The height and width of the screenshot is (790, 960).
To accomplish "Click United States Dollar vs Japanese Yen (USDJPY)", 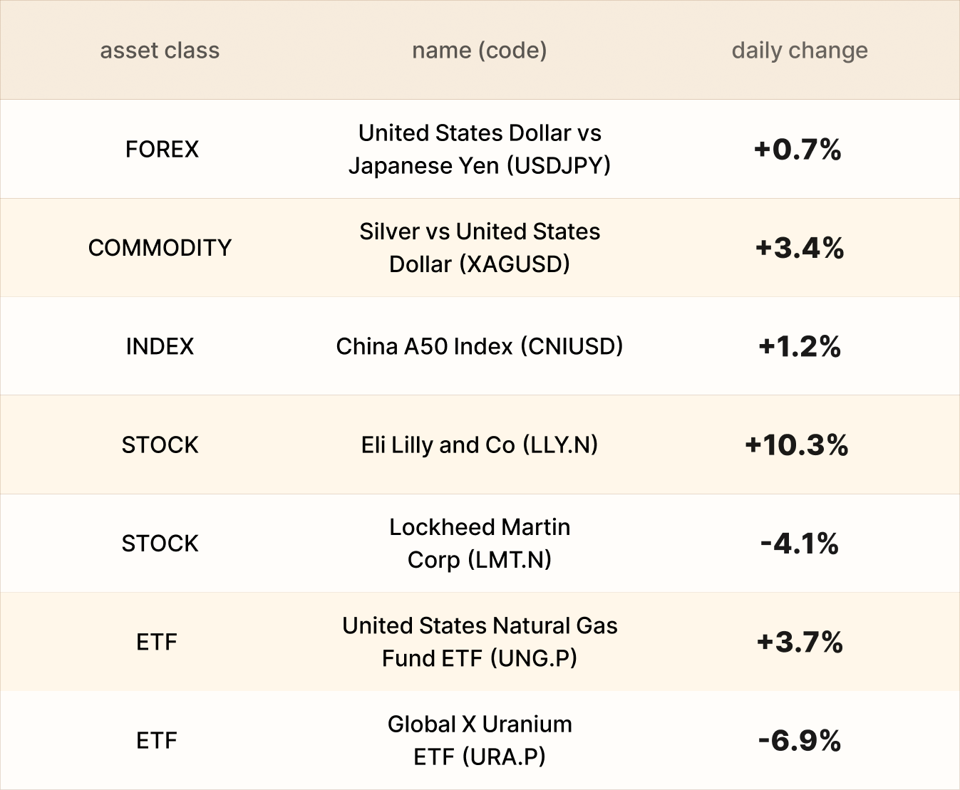I will click(480, 149).
